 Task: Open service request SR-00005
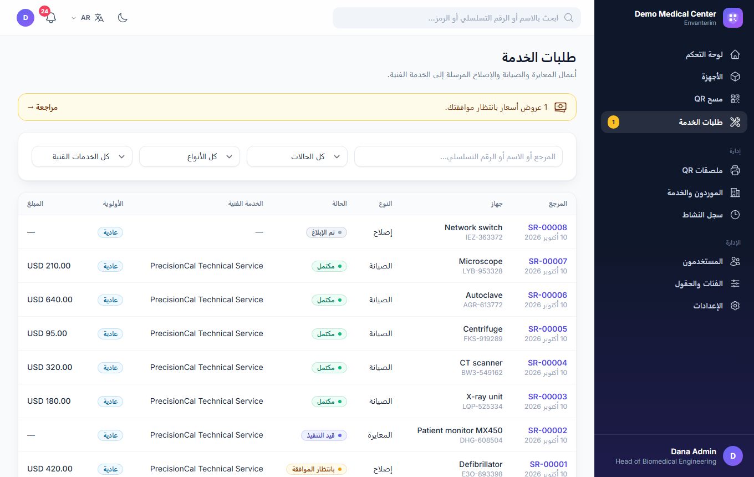(x=548, y=329)
